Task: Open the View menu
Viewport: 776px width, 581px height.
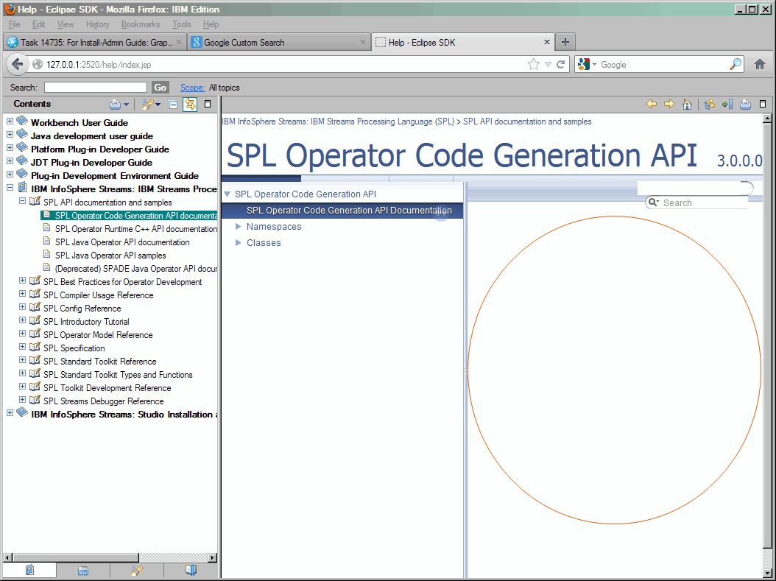Action: 66,24
